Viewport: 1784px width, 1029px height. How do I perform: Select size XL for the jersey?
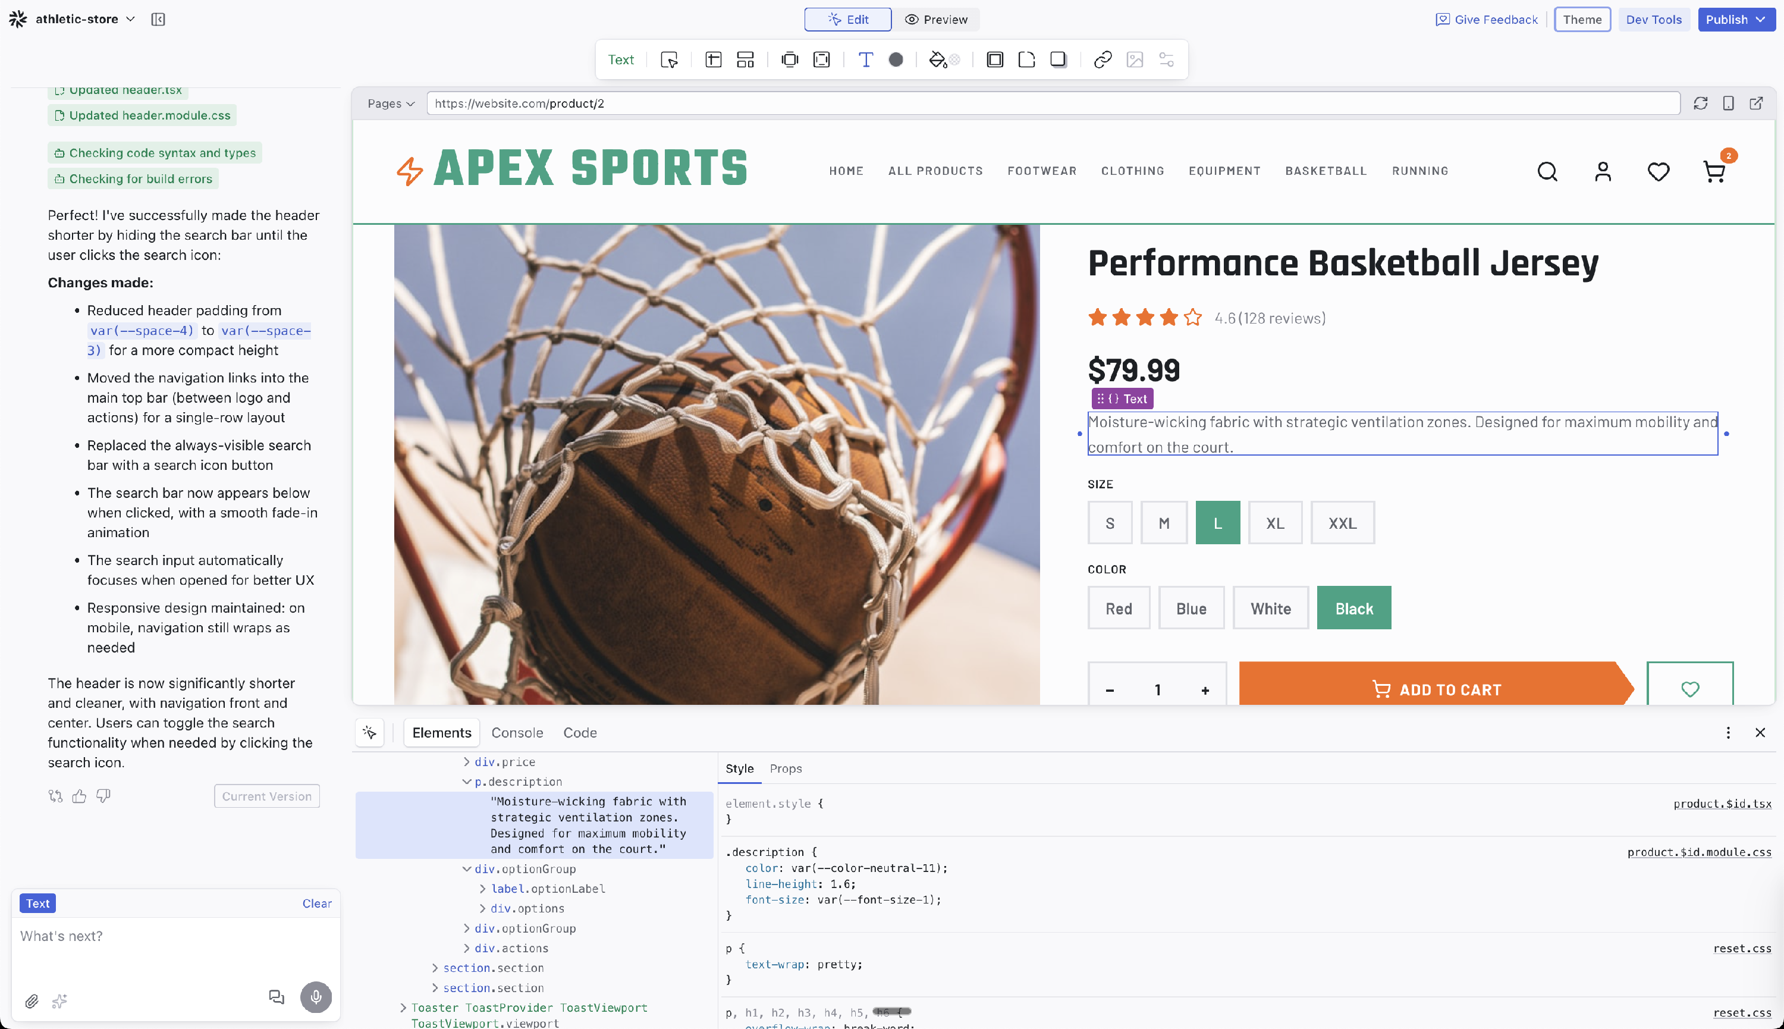tap(1274, 522)
